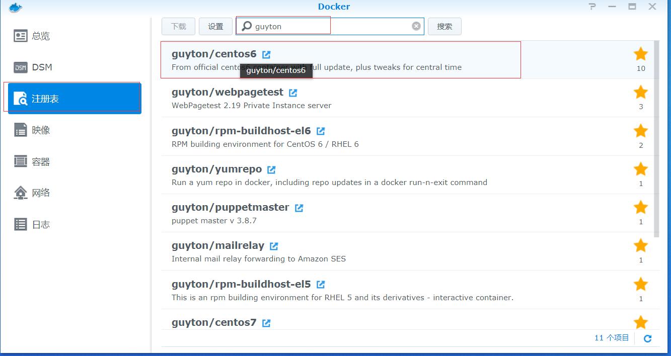Select the guyton/centos6 image title
Screen dimensions: 671x356
(214, 54)
